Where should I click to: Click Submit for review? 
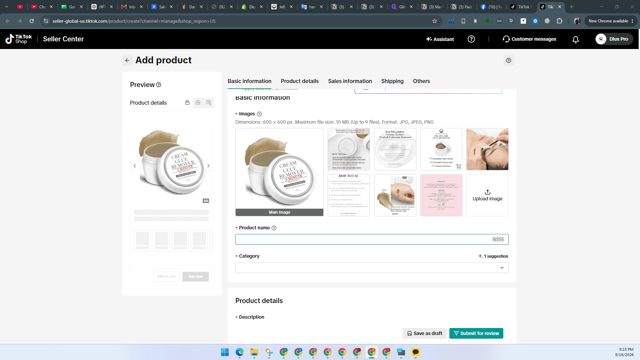[476, 333]
